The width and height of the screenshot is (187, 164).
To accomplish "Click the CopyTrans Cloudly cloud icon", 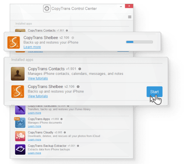I will (20, 136).
